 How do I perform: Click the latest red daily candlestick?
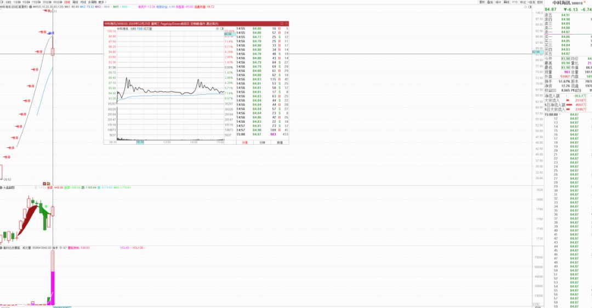click(x=53, y=52)
